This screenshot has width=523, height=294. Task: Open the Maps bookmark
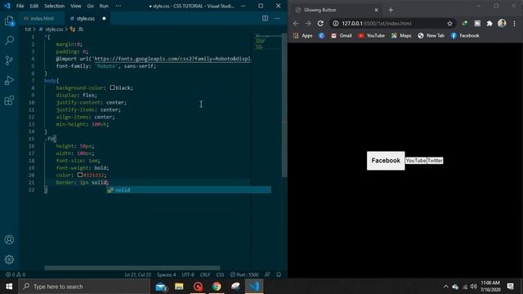tap(401, 36)
